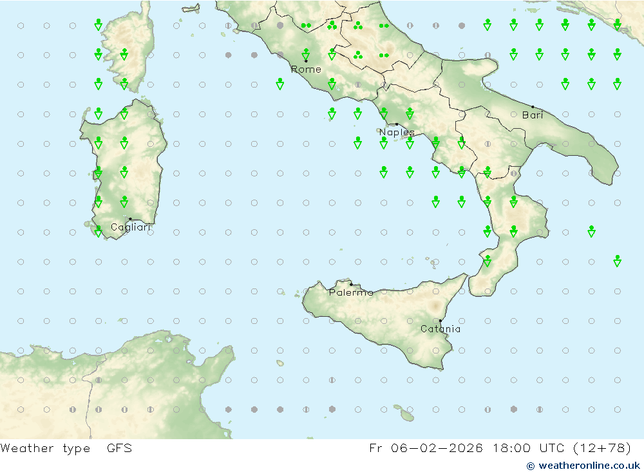Viewport: 644px width, 472px height.
Task: Select the northernmost shower symbol on Corsica
Action: point(98,25)
